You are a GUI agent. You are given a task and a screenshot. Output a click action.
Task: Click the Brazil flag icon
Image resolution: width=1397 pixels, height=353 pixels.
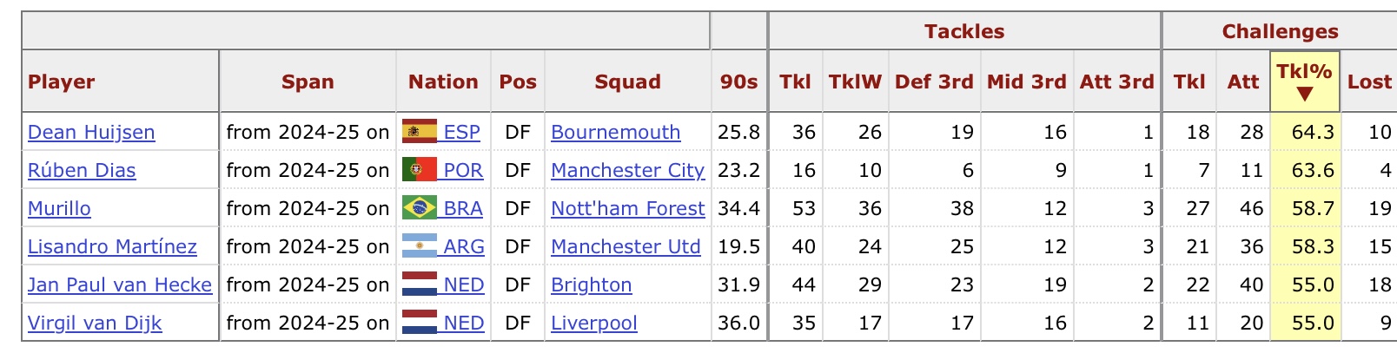419,208
